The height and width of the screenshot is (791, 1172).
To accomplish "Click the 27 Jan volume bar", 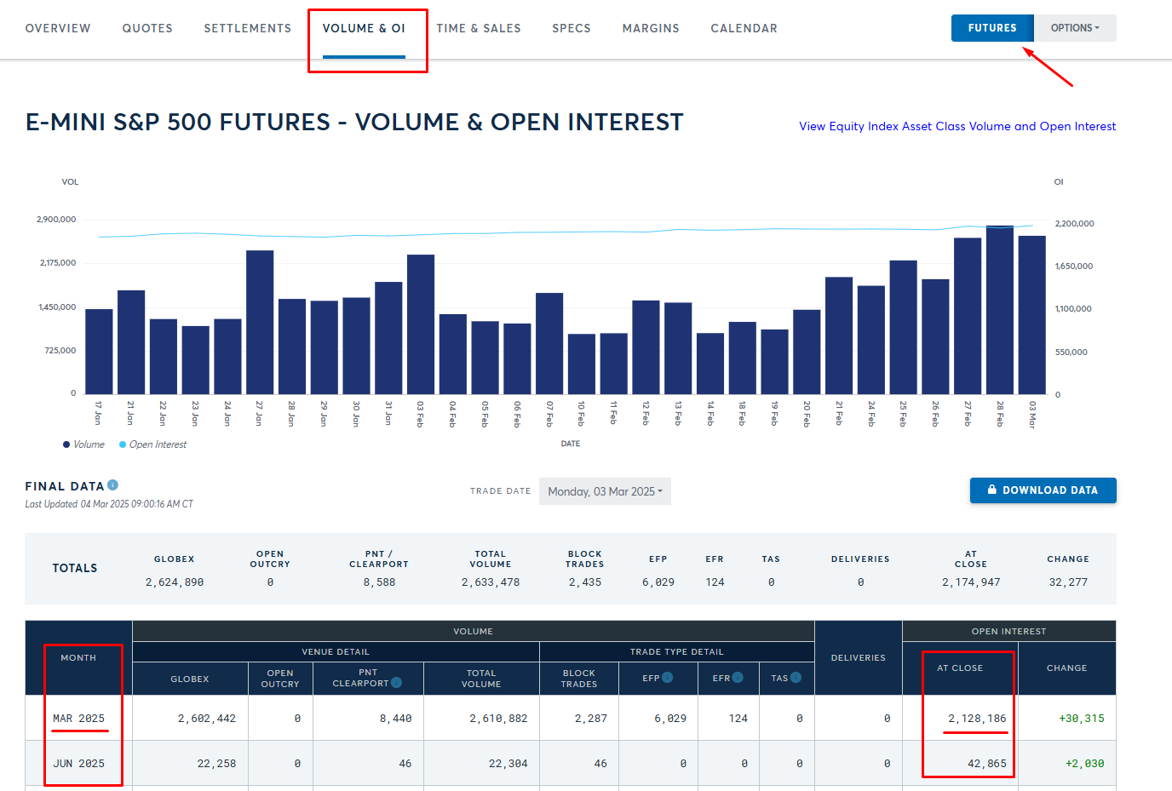I will (x=260, y=322).
